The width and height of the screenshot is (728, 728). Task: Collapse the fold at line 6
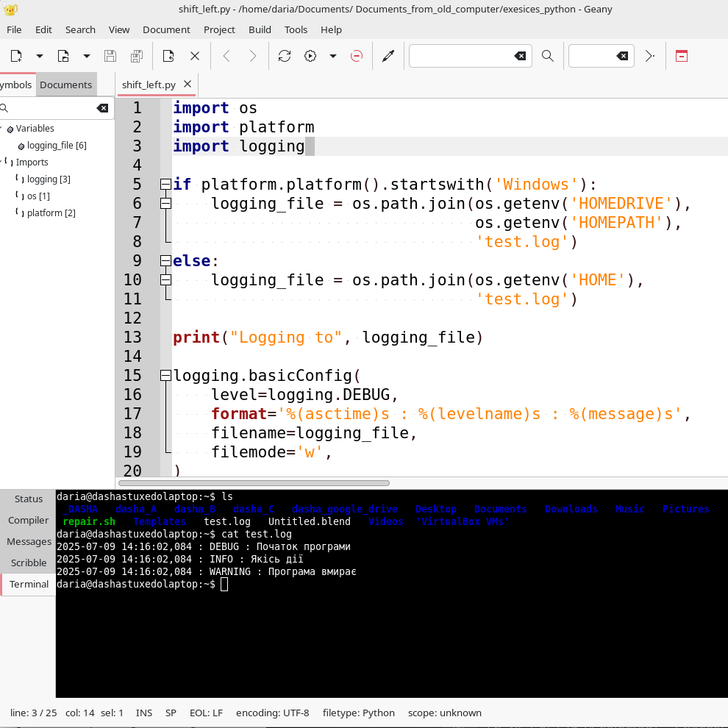[x=165, y=204]
